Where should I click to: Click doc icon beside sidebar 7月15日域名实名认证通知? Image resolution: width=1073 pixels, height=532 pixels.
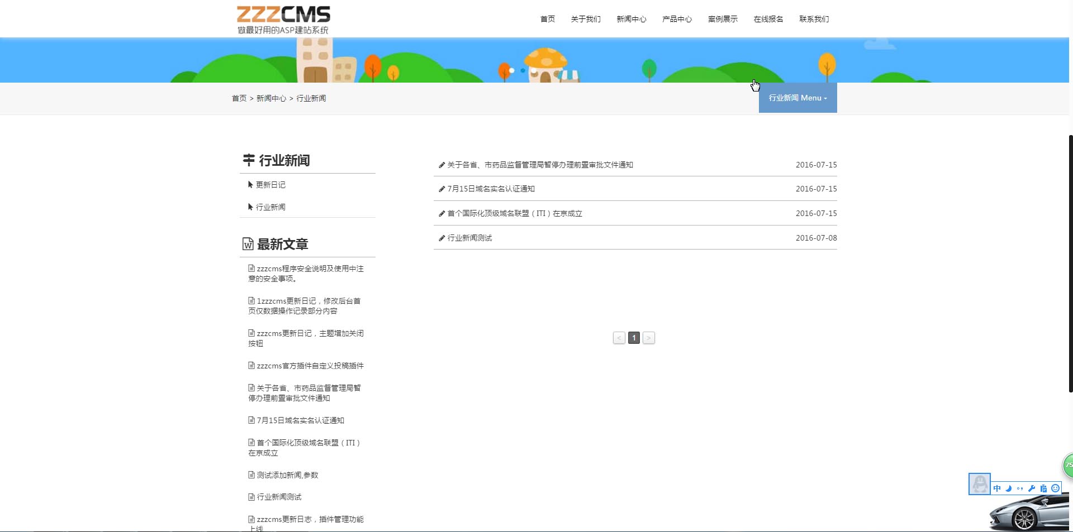coord(251,420)
